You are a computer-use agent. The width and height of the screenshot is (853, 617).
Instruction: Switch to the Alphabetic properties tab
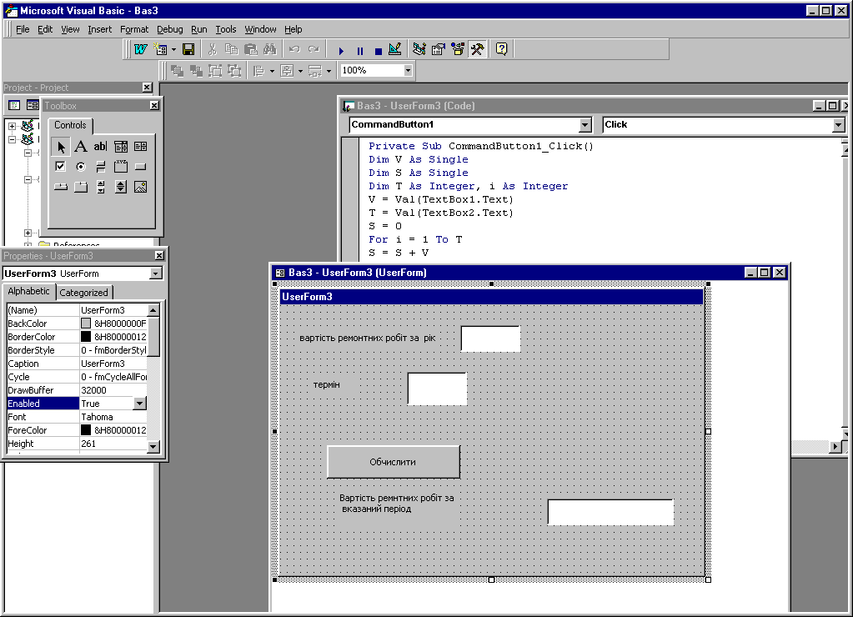pyautogui.click(x=29, y=291)
